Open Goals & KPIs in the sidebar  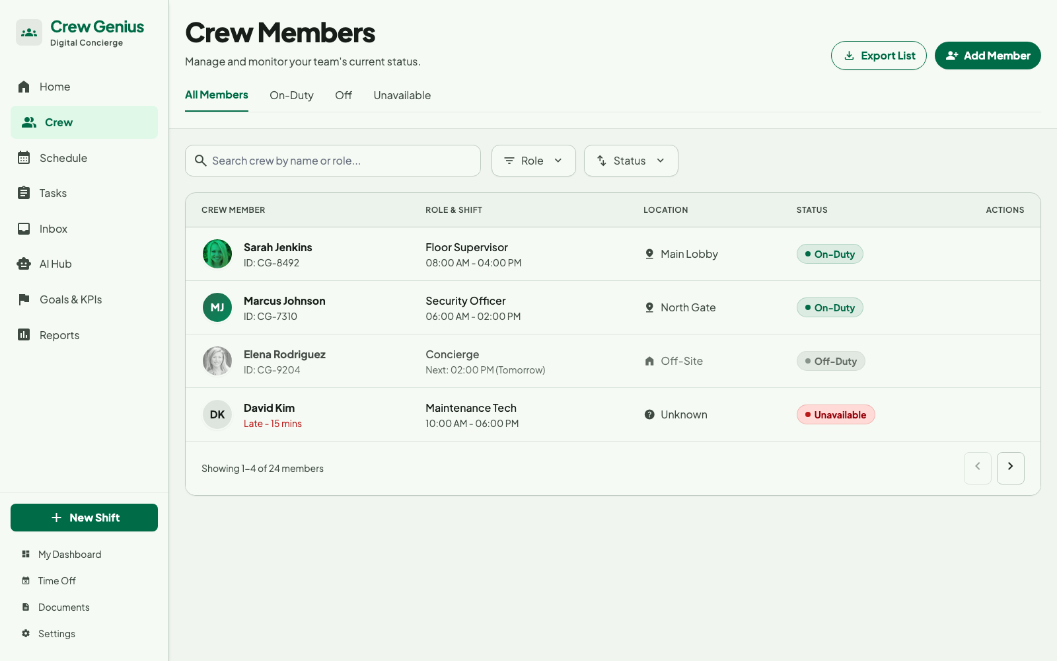pyautogui.click(x=84, y=299)
